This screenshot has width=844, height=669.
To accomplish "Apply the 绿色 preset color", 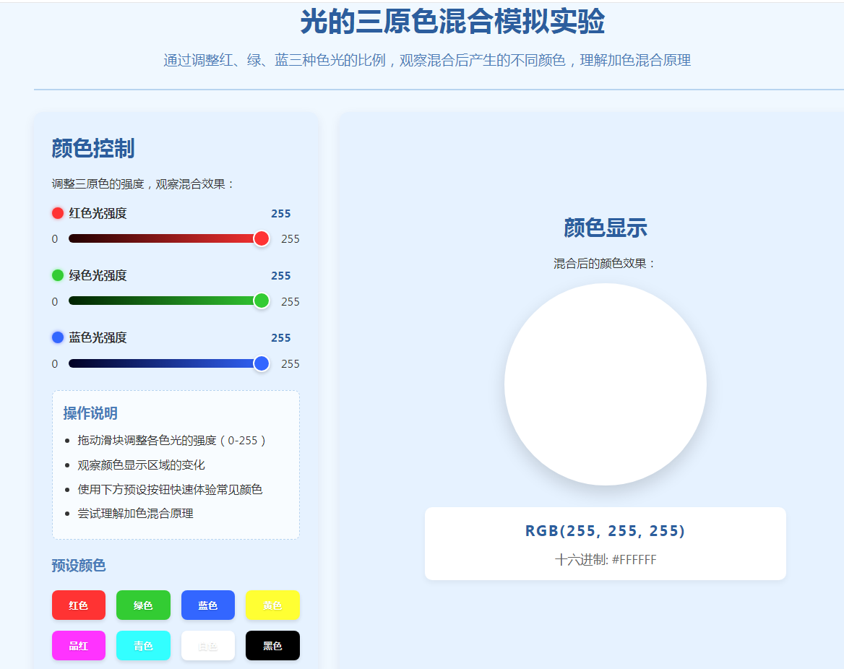I will 143,605.
